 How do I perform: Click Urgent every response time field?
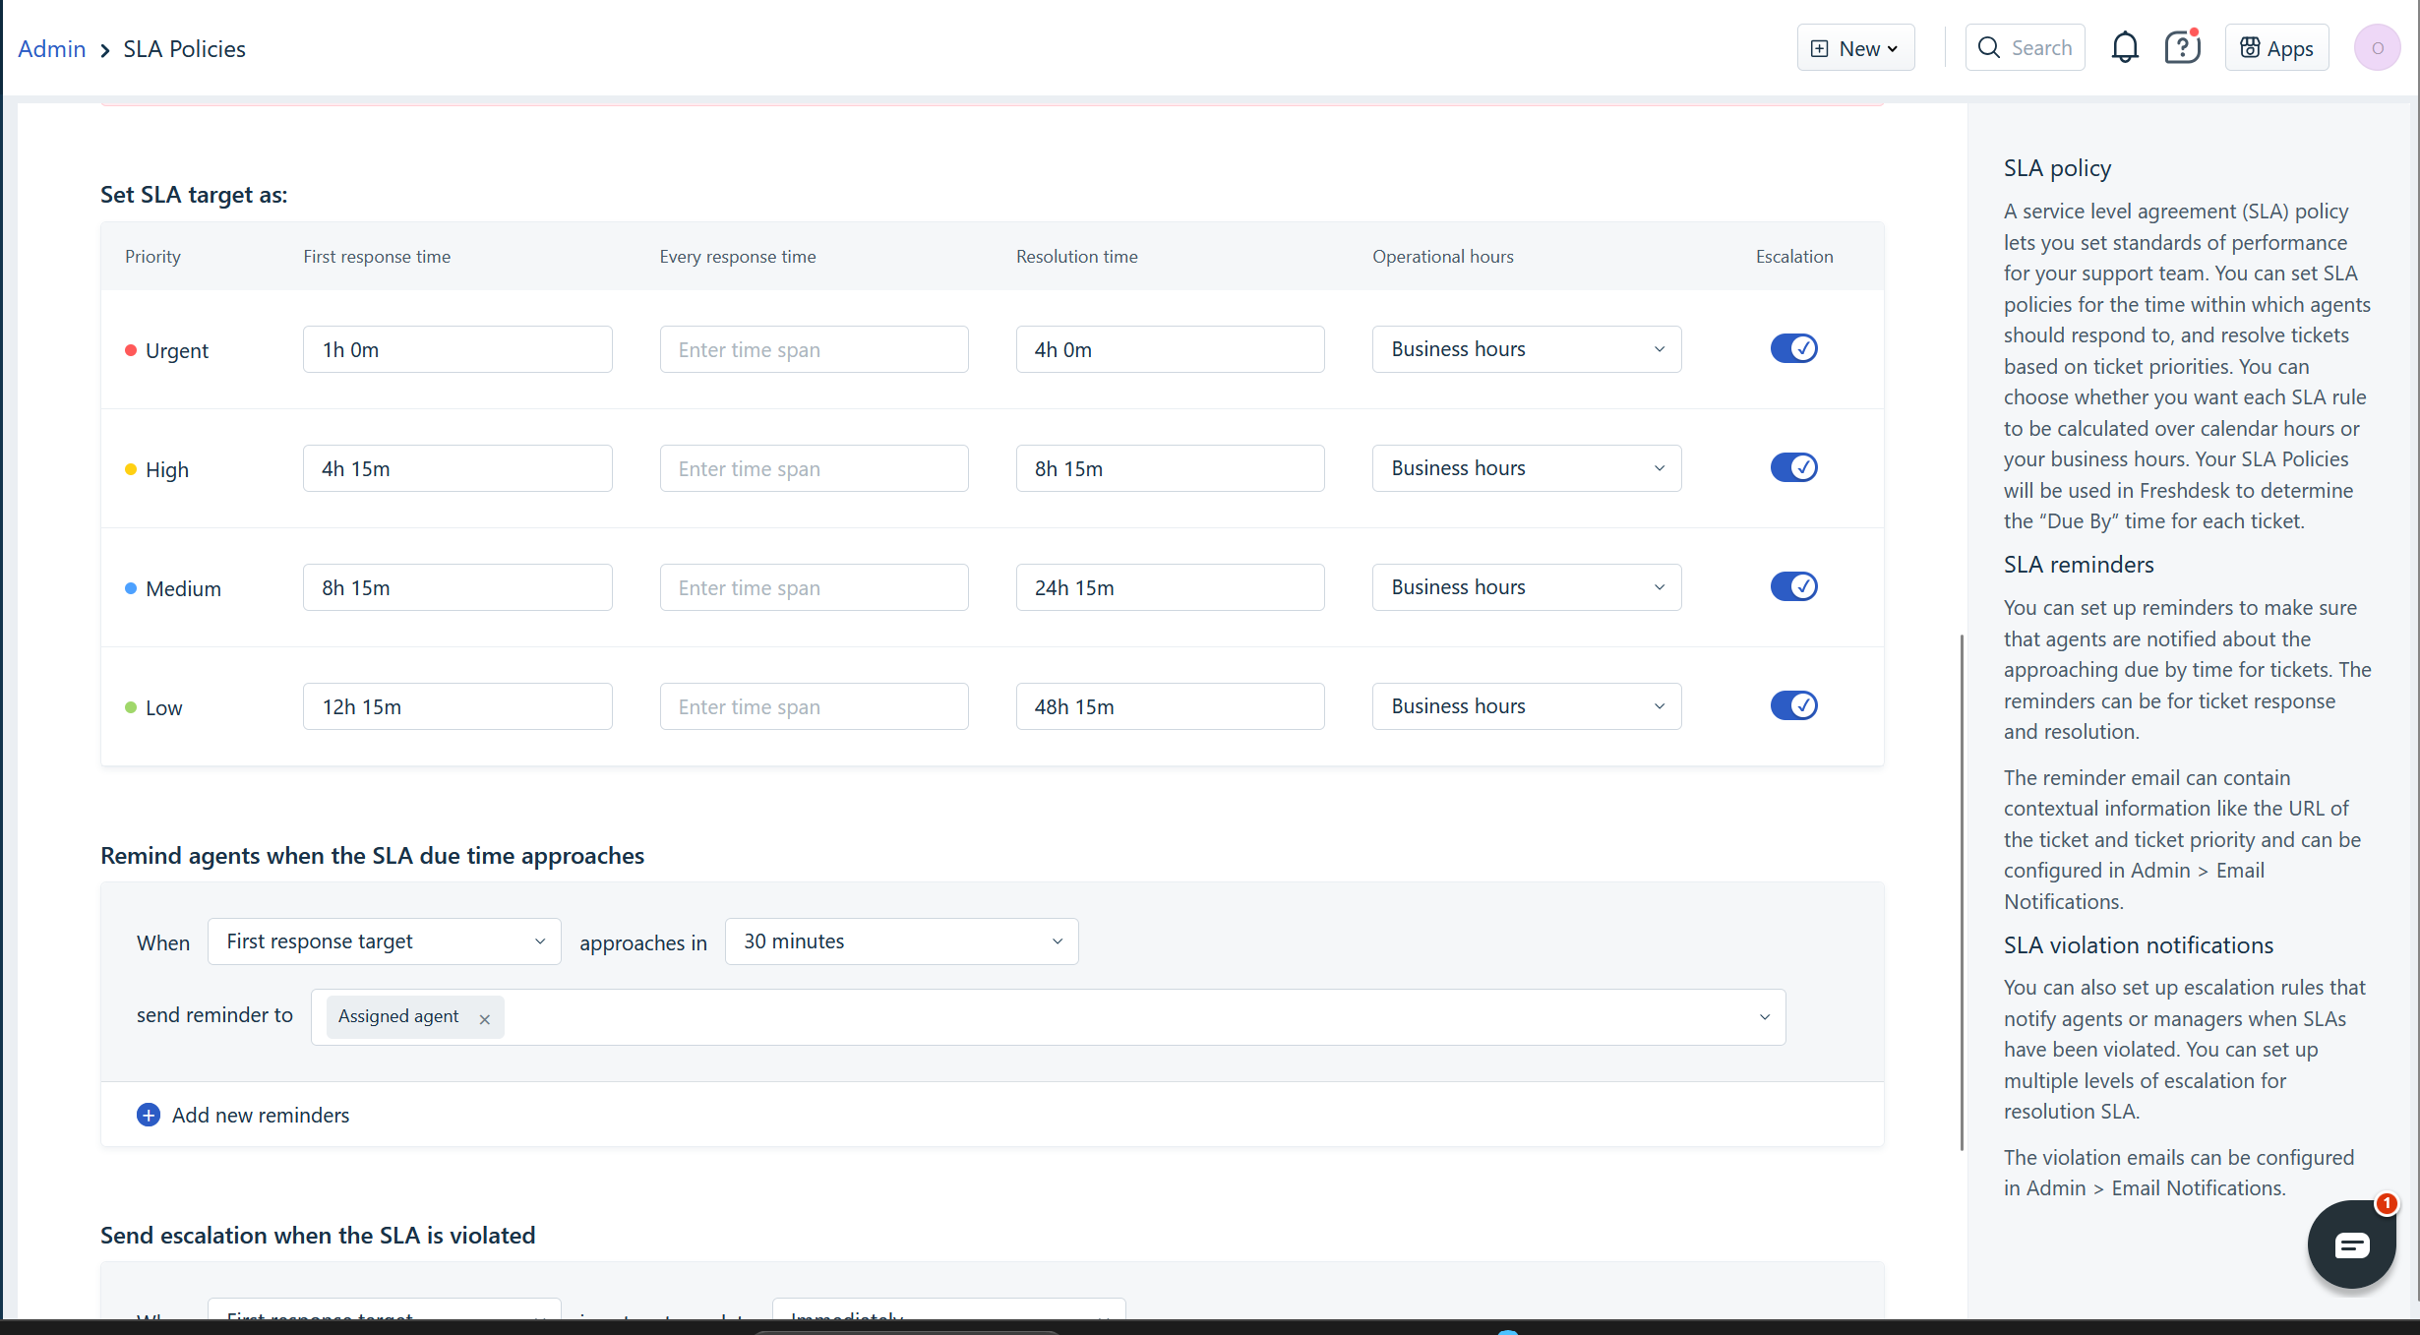coord(814,349)
